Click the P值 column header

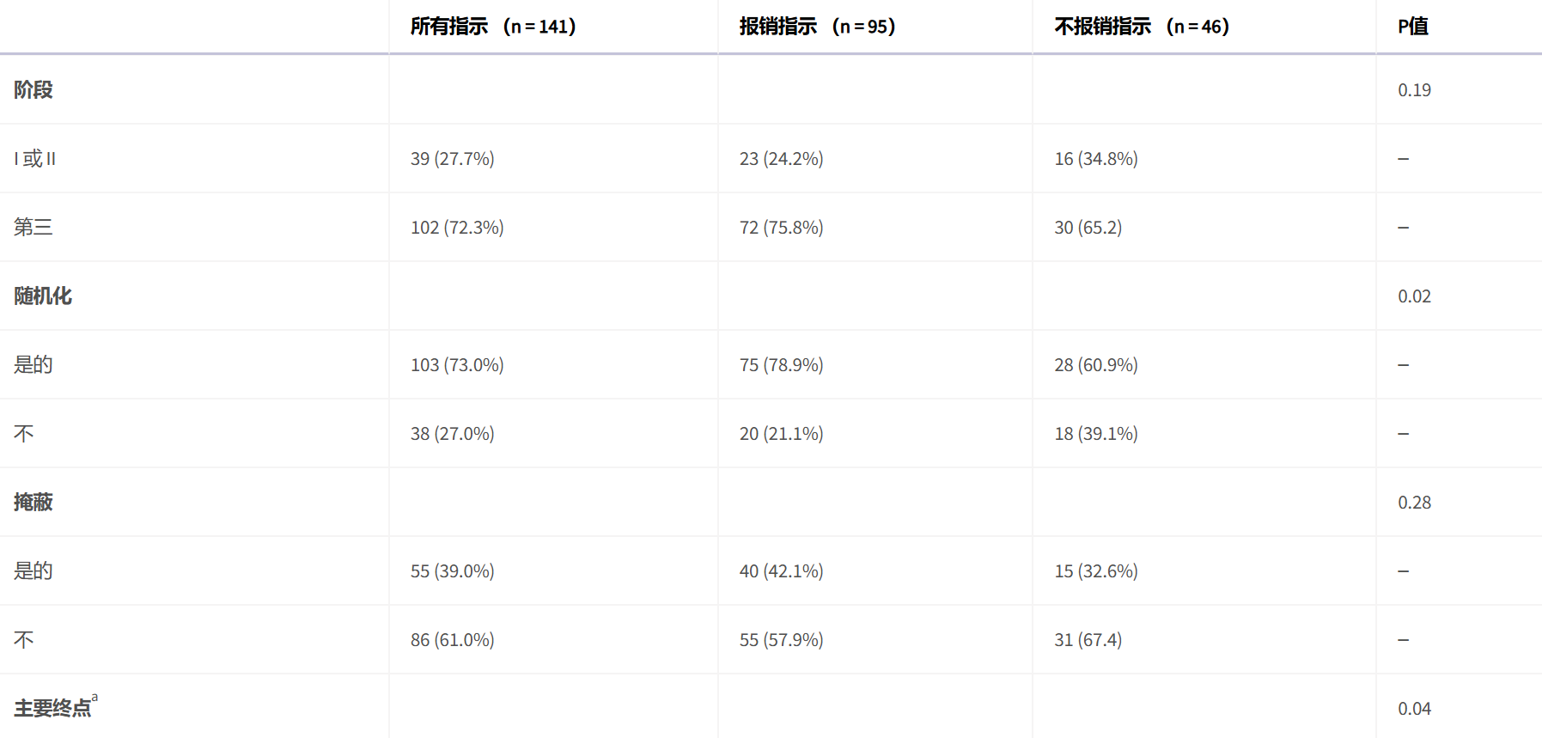[x=1413, y=27]
